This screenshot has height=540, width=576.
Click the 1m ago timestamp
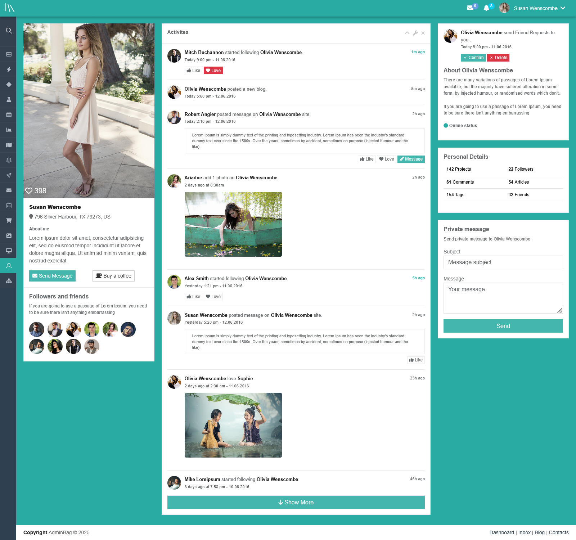(418, 52)
